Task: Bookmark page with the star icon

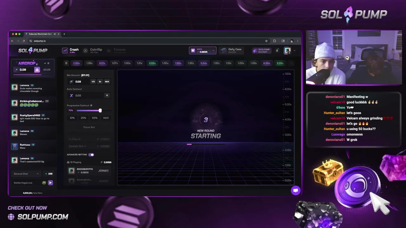Action: [x=266, y=41]
